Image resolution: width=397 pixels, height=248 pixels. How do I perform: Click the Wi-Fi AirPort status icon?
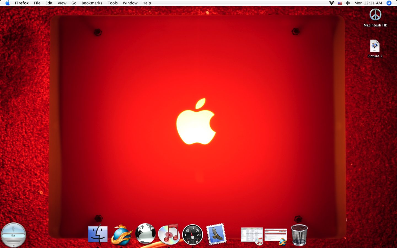click(331, 3)
